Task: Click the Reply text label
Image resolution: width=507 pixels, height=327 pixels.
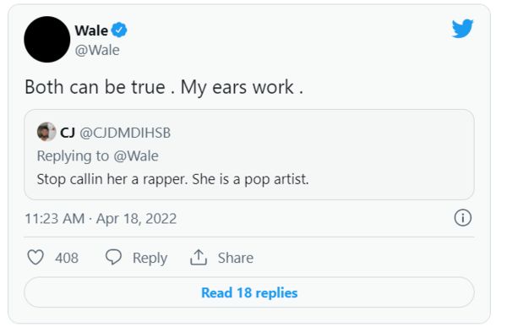Action: (x=150, y=258)
